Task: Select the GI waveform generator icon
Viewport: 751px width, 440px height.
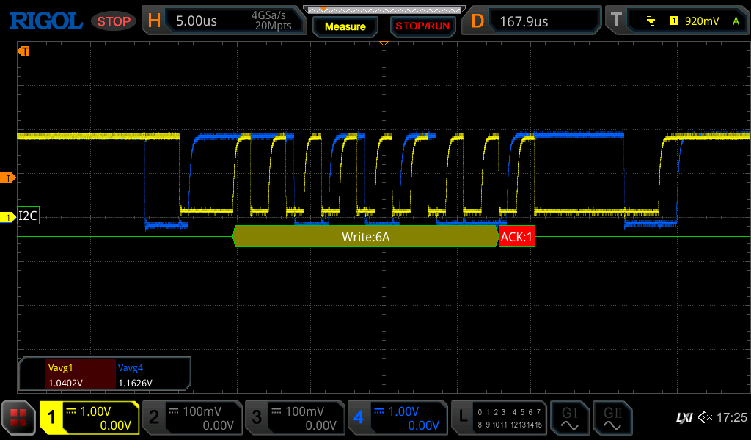Action: click(569, 417)
